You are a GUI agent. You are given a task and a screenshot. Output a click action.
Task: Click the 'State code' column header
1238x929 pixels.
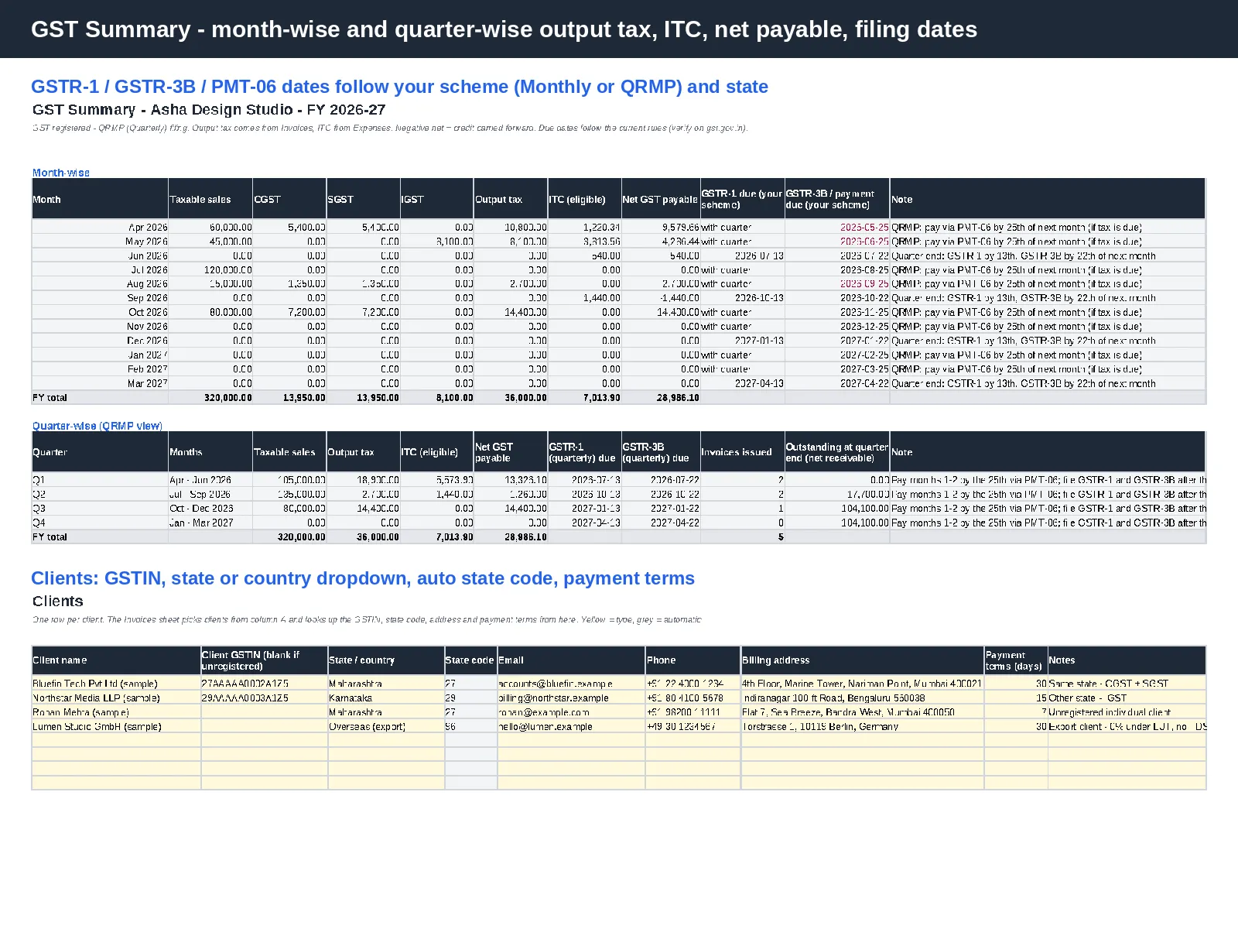470,660
